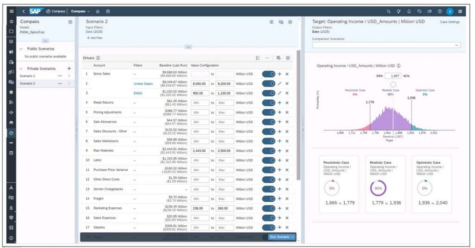Select Scenario 1 in the private list

28,76
